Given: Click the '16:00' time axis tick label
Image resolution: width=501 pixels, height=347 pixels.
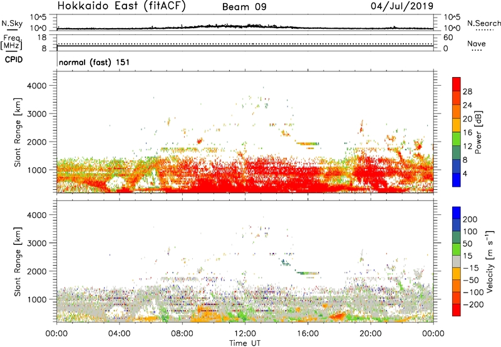Looking at the screenshot, I should (x=307, y=334).
